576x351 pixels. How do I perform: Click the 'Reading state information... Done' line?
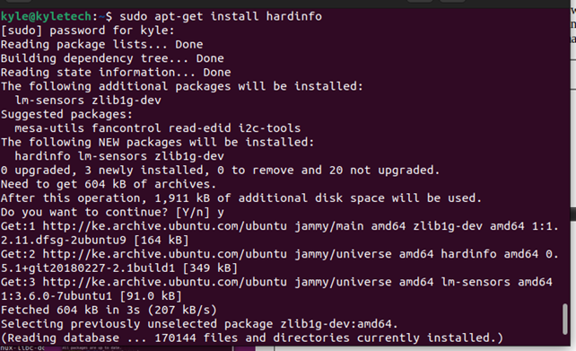point(116,72)
